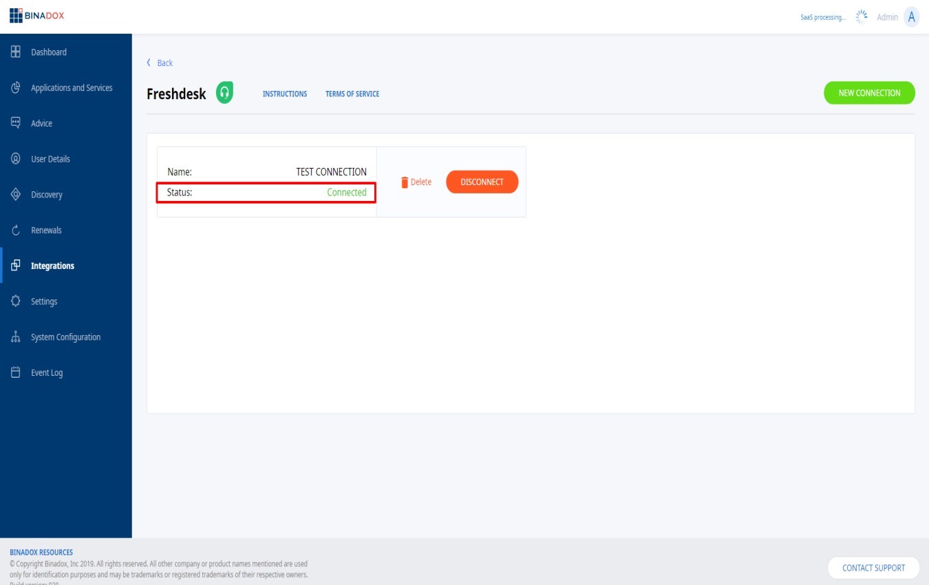Click the Advice chat bubble icon
This screenshot has height=585, width=929.
15,123
